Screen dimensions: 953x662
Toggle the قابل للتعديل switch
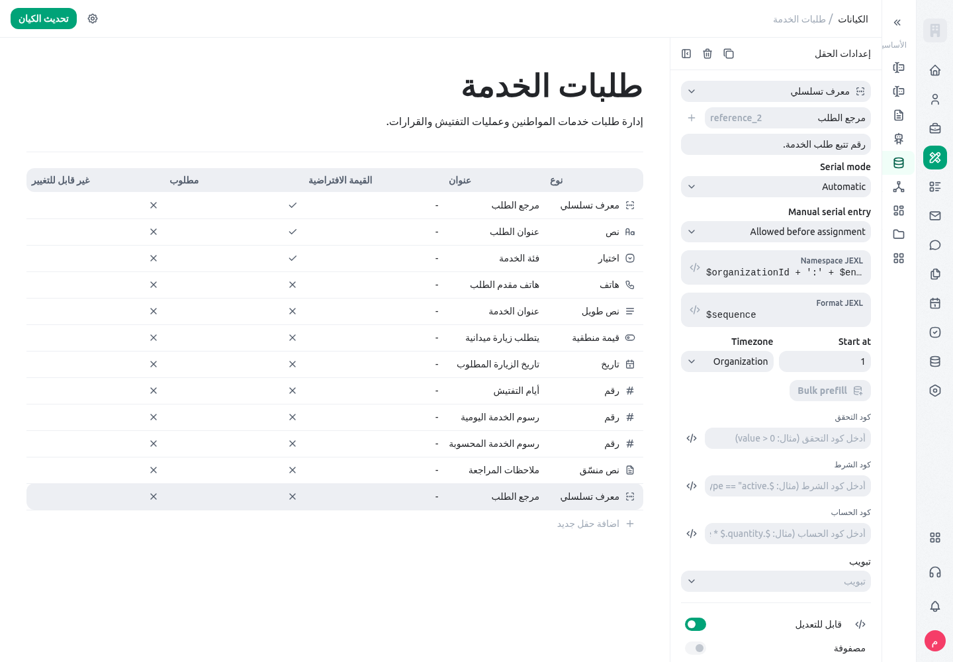coord(696,624)
